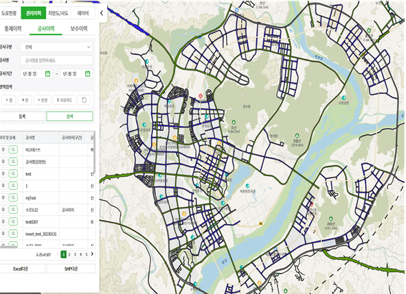Focus the 공사명 name input field

coord(56,60)
